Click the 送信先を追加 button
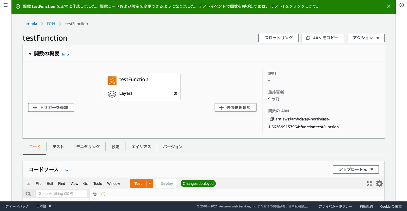The width and height of the screenshot is (407, 211). (236, 107)
